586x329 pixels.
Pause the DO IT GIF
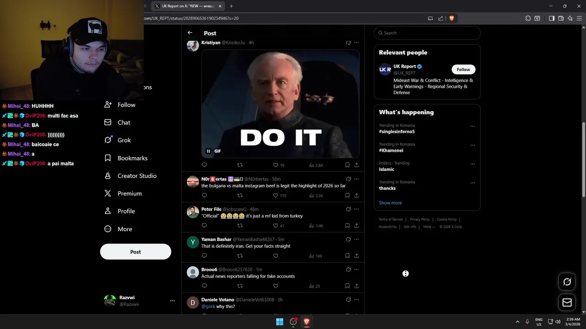208,151
